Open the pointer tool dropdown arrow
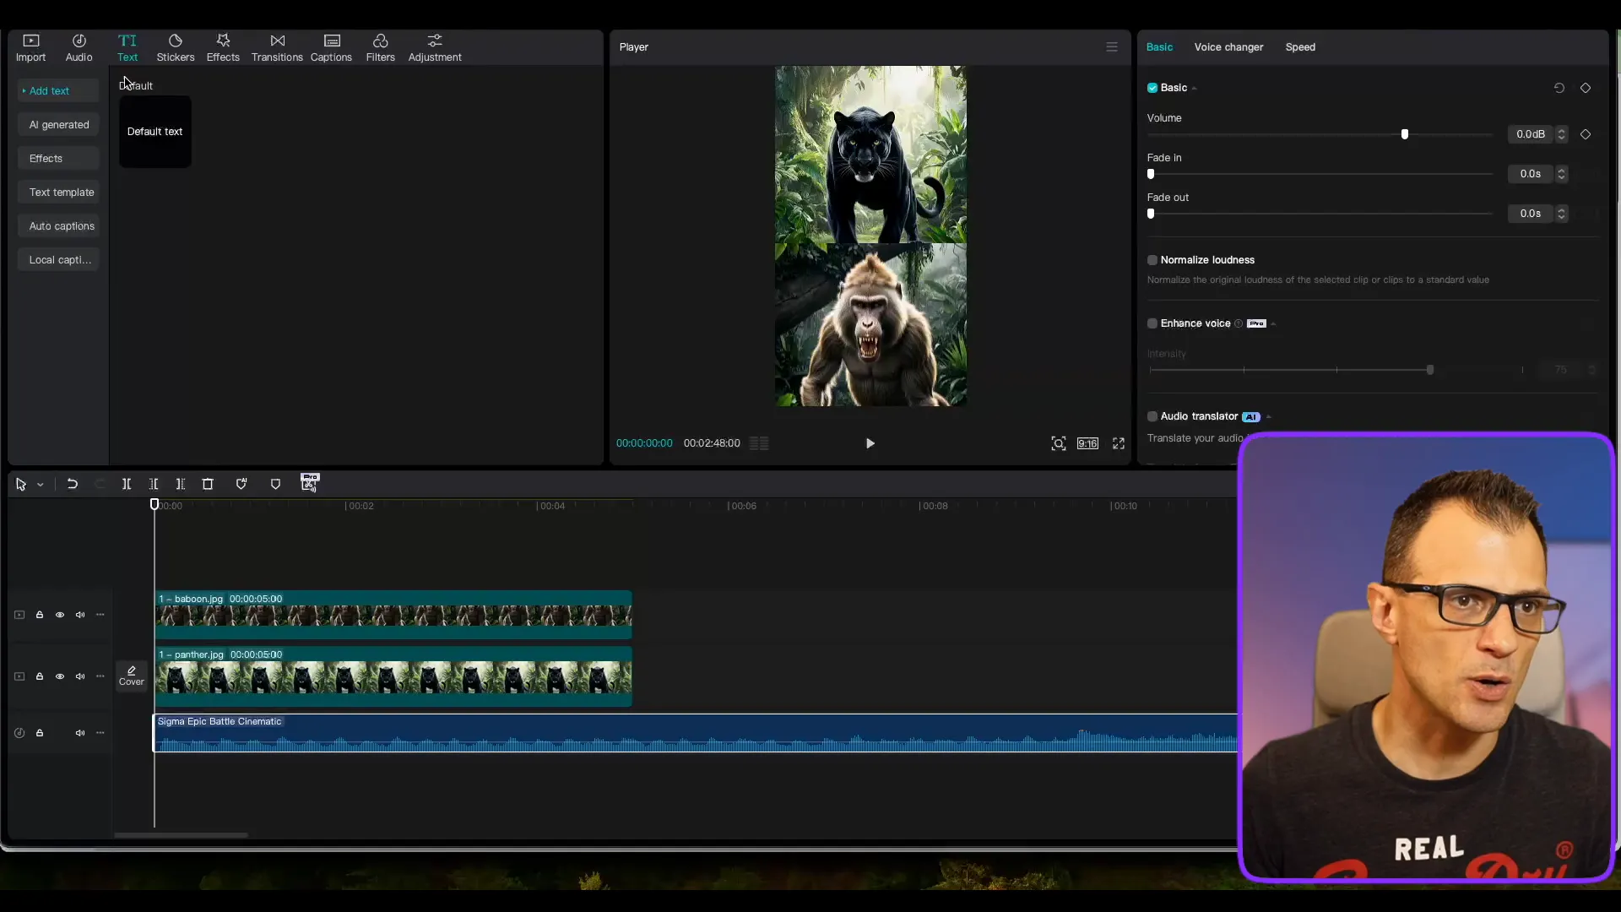 40,485
